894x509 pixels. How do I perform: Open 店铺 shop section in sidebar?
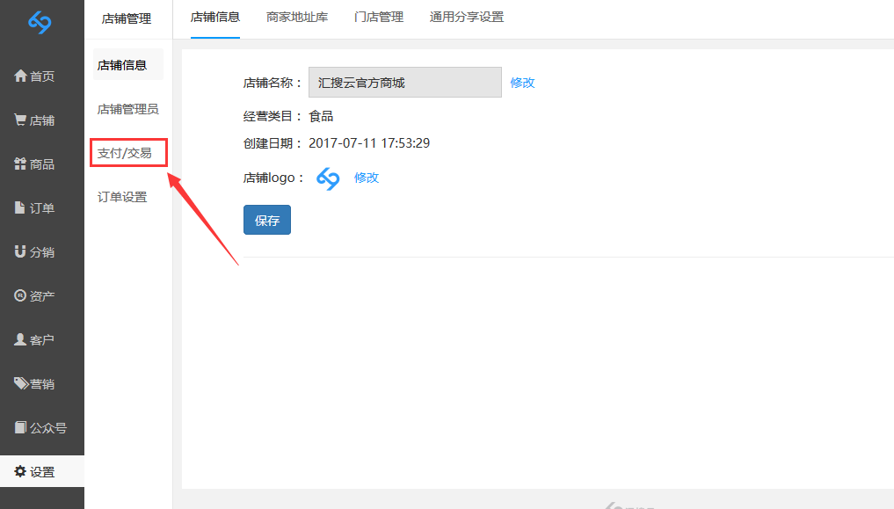(35, 120)
